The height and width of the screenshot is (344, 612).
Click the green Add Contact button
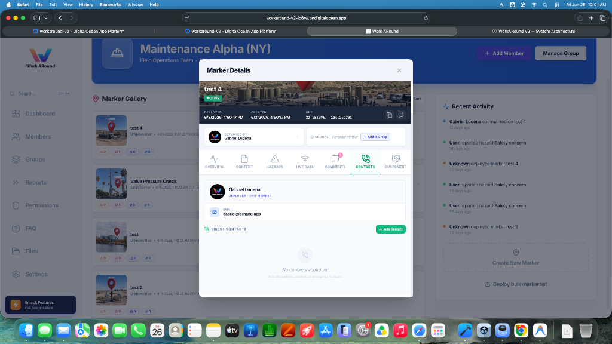click(391, 229)
